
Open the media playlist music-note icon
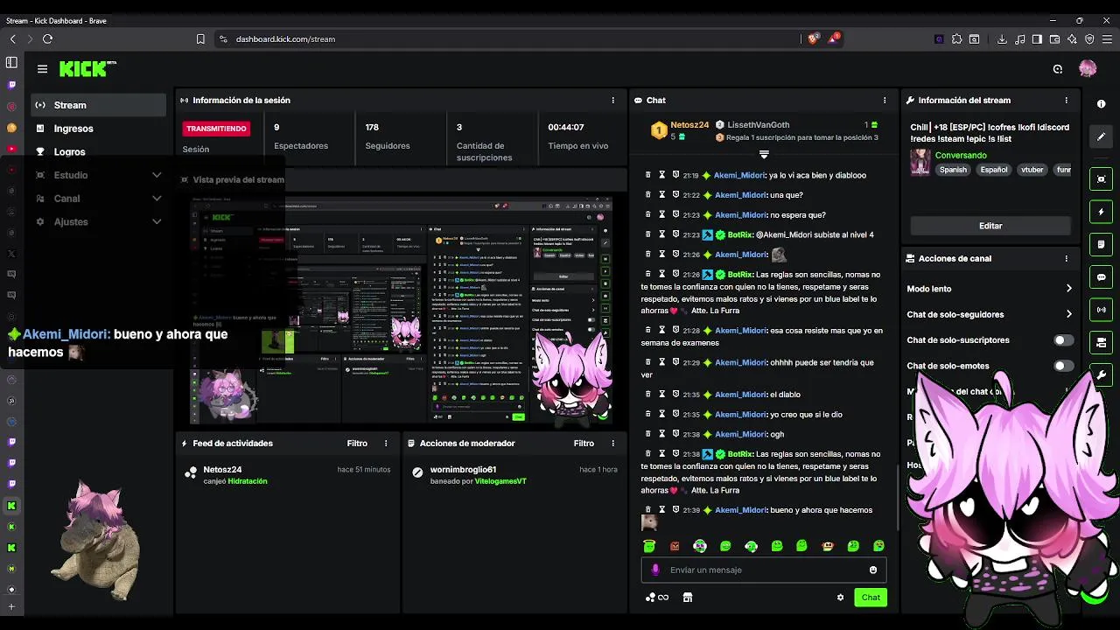[x=1019, y=38]
